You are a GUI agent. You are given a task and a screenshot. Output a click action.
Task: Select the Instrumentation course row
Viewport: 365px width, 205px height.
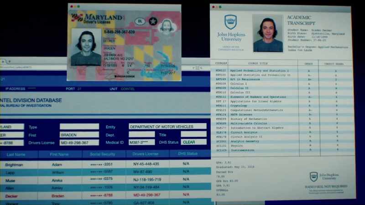tap(283, 150)
